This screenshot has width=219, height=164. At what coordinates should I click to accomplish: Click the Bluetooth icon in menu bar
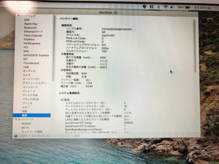(159, 7)
